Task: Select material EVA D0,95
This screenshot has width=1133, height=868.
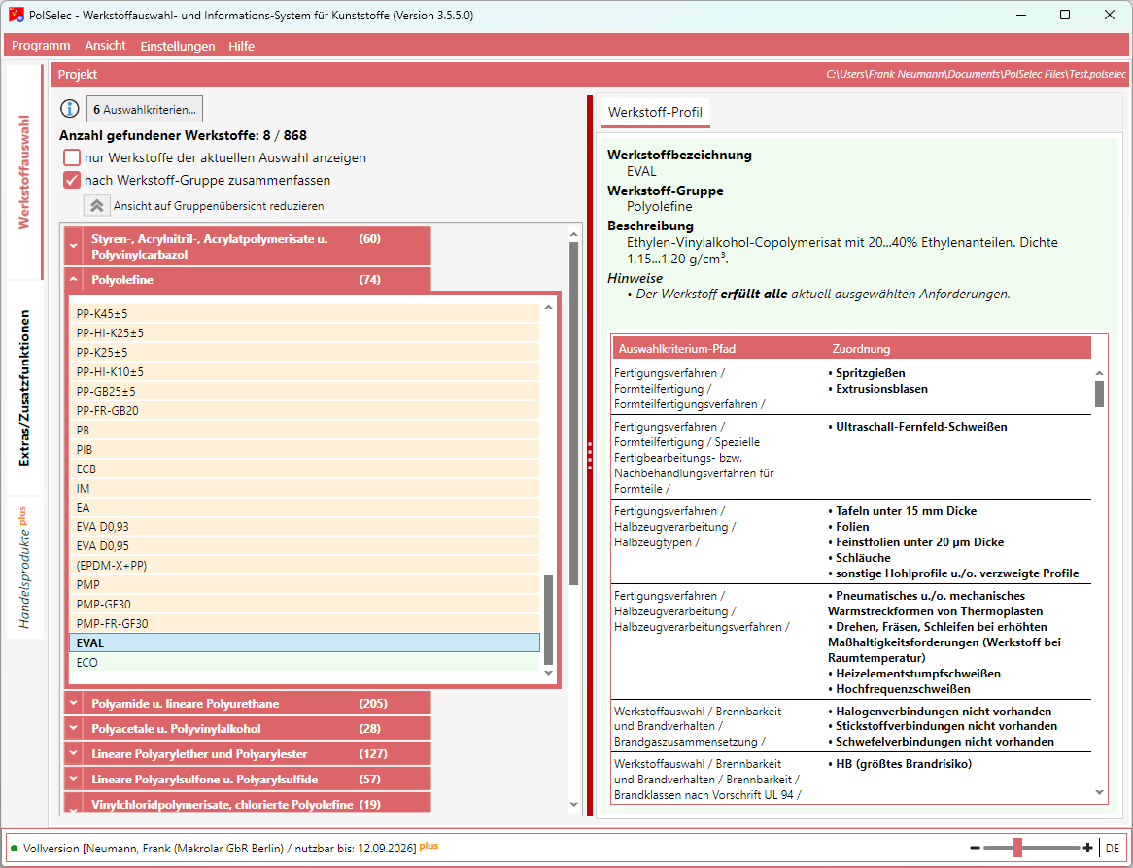Action: tap(305, 545)
